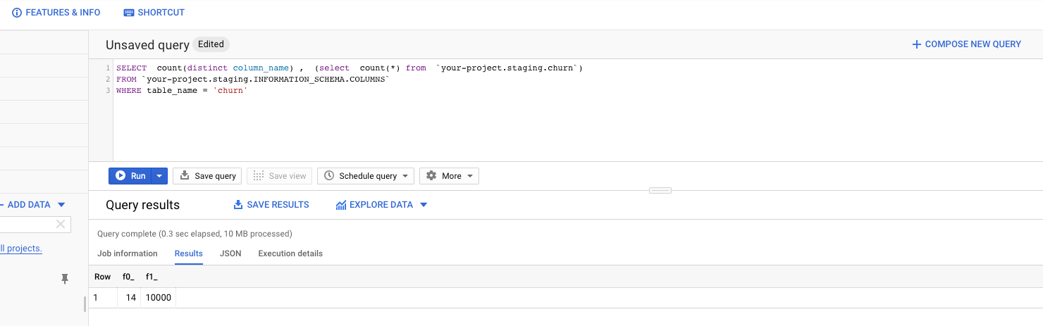Click the pin icon in left panel
1043x326 pixels.
pyautogui.click(x=65, y=280)
